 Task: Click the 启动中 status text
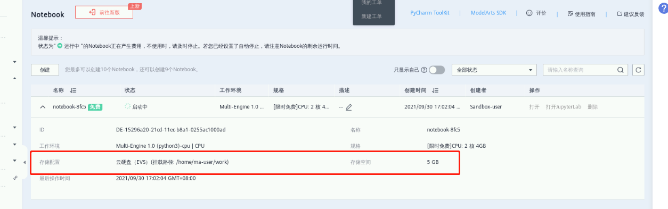(140, 107)
